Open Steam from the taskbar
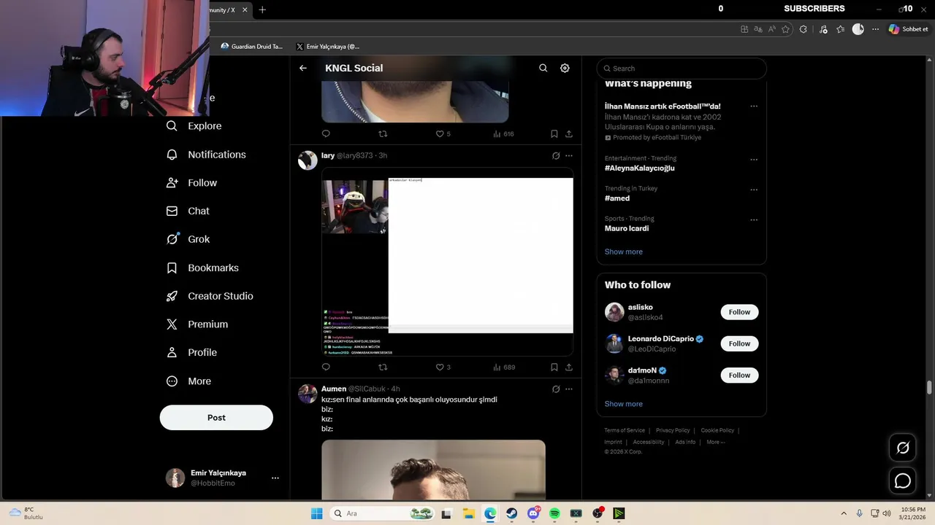Image resolution: width=935 pixels, height=525 pixels. 512,513
